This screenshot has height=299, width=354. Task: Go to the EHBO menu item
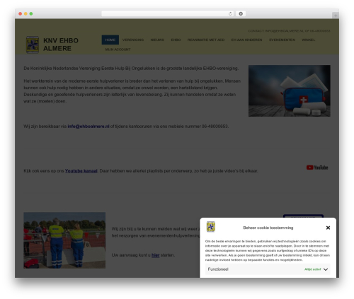point(176,40)
